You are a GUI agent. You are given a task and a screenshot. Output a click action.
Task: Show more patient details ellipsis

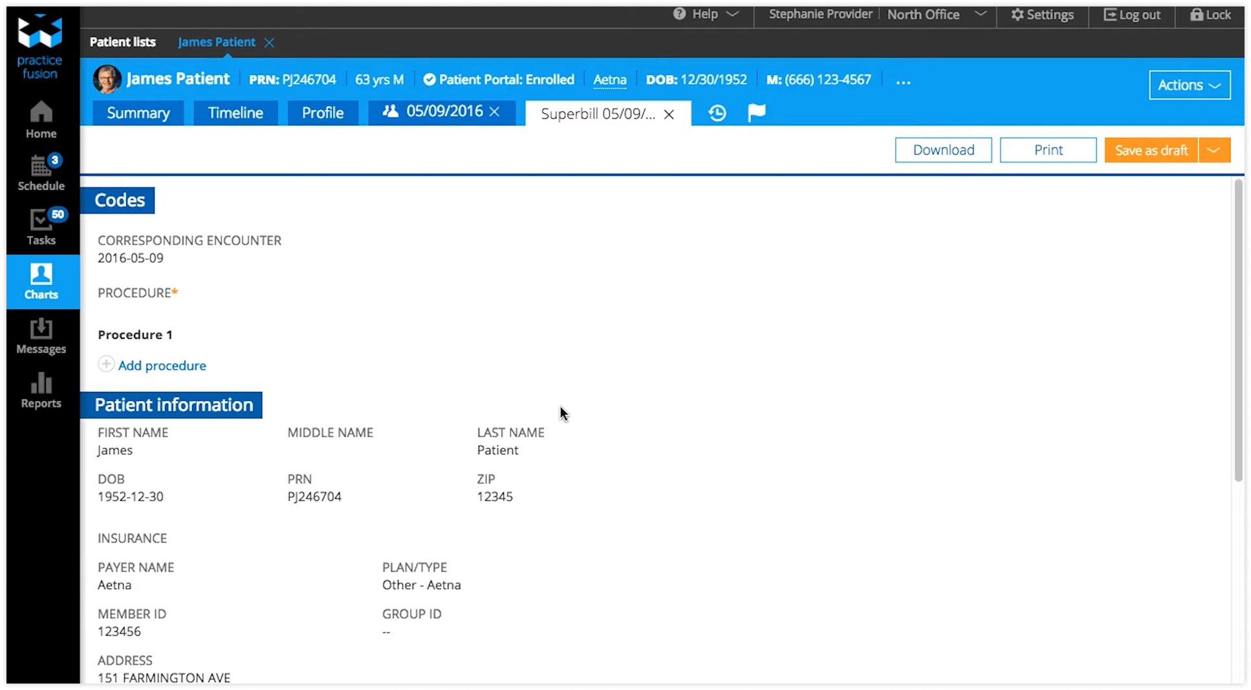coord(903,81)
